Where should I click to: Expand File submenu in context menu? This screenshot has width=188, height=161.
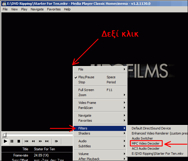click(x=100, y=69)
